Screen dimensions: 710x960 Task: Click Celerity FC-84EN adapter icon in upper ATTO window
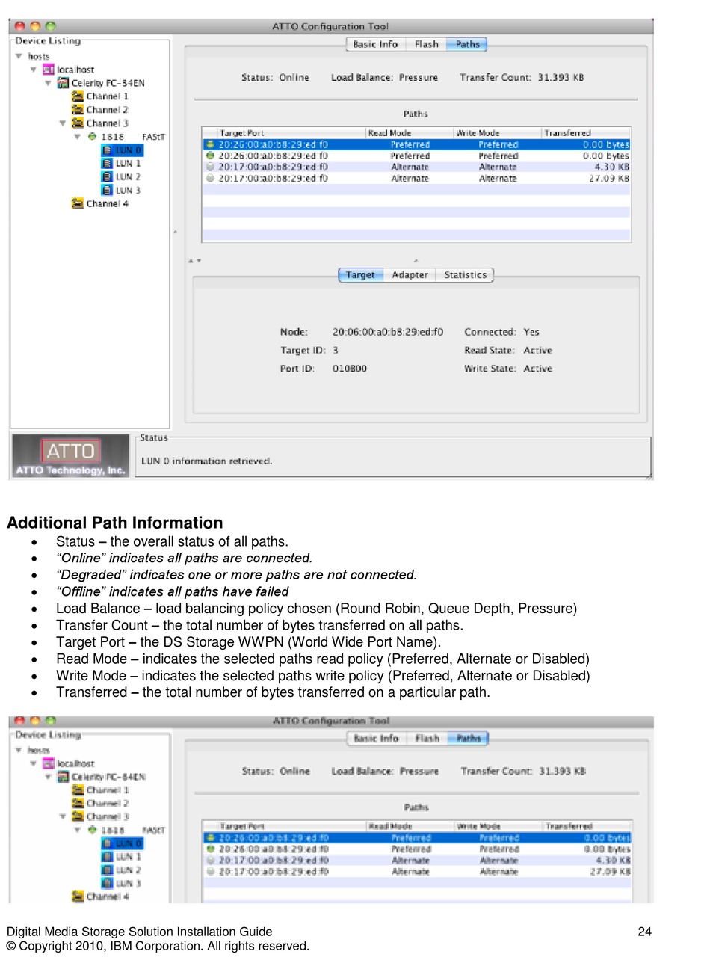(x=64, y=83)
